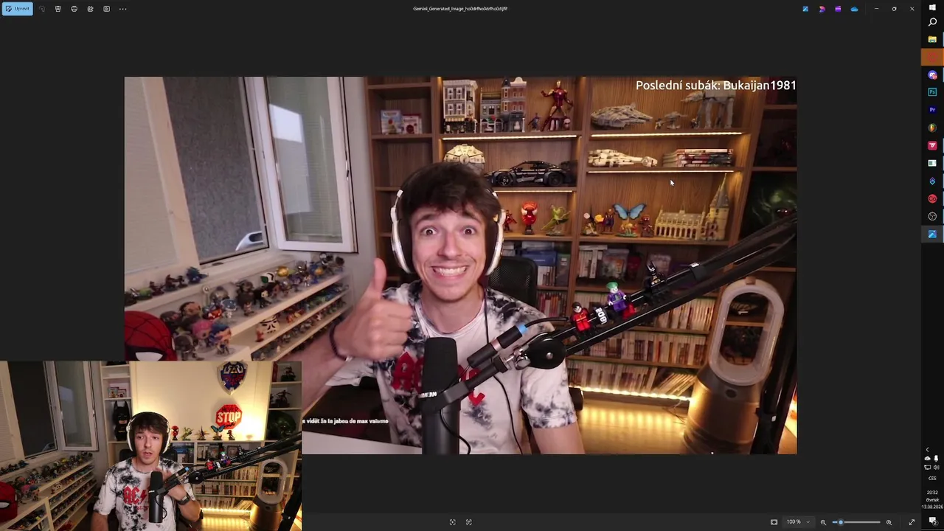944x531 pixels.
Task: Enter full screen with the expand arrows icon
Action: coord(912,522)
